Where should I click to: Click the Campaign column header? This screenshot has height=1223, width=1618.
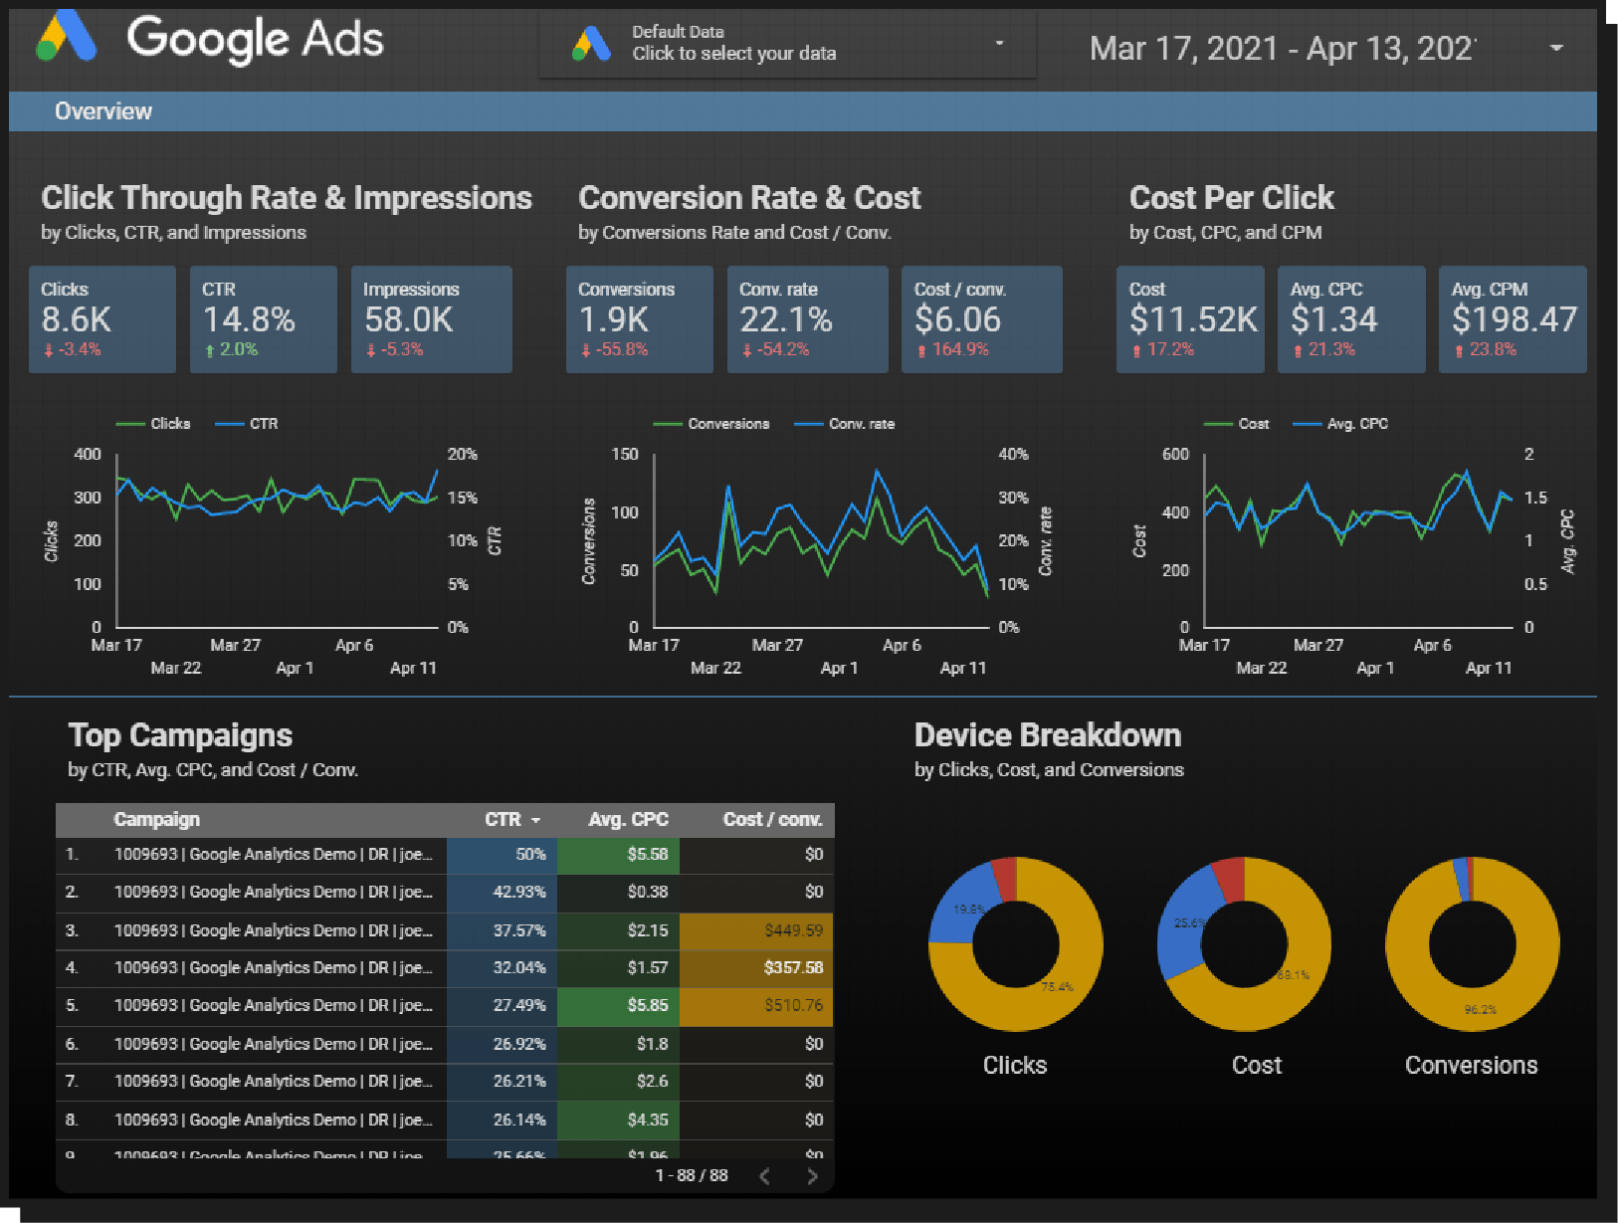157,820
